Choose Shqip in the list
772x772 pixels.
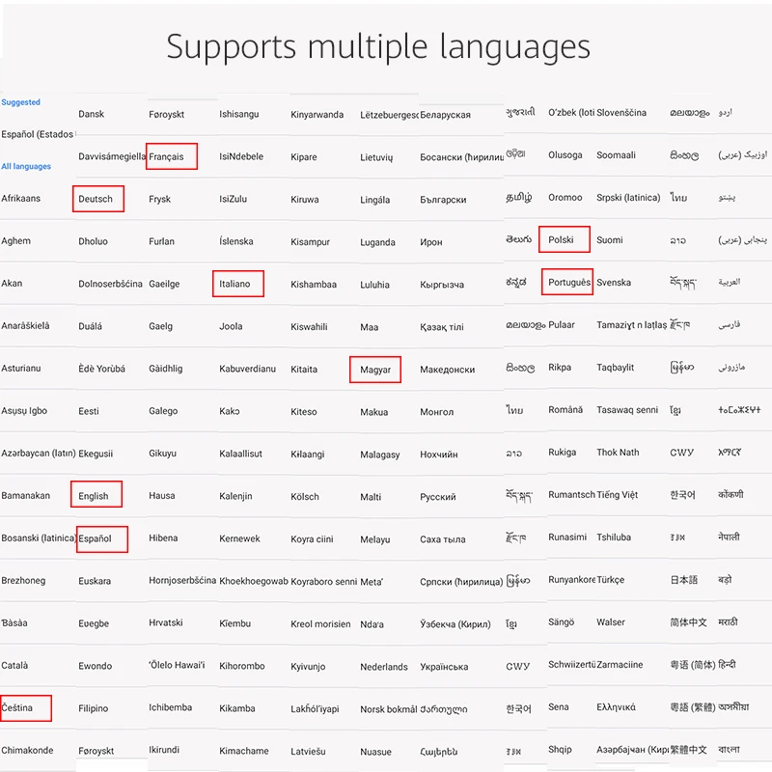[x=560, y=749]
